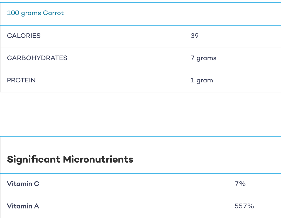Image resolution: width=283 pixels, height=221 pixels.
Task: Select the Vitamin A row label
Action: (x=23, y=206)
